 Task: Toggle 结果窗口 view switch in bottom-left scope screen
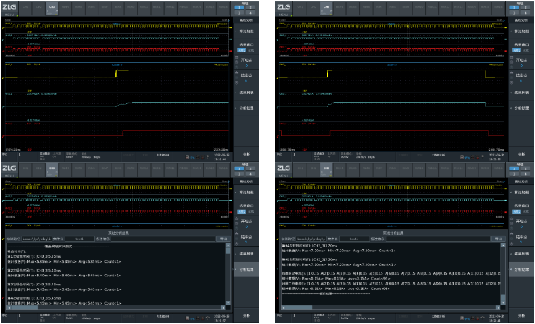[x=245, y=212]
